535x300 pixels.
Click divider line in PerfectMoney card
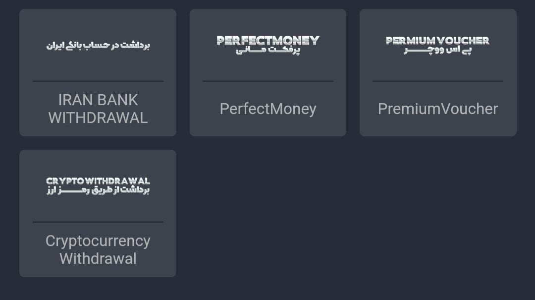267,81
